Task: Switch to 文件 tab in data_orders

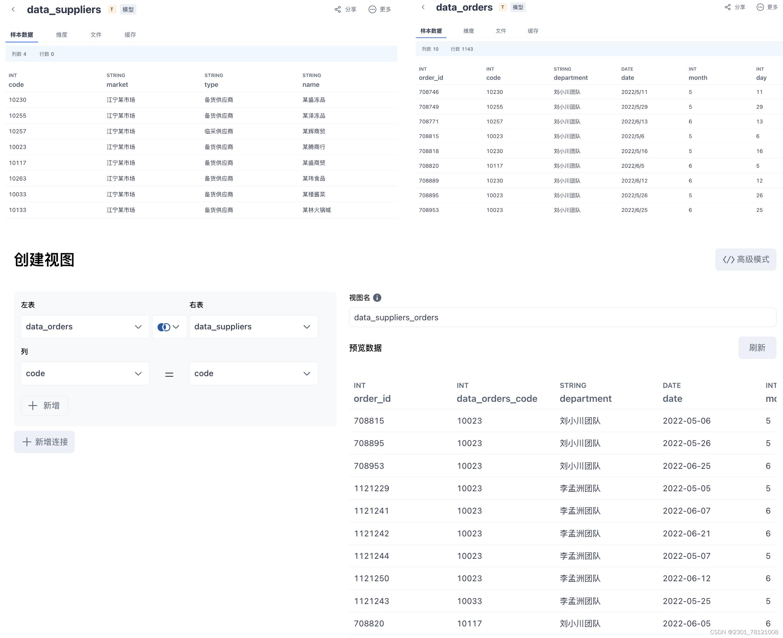Action: coord(501,31)
